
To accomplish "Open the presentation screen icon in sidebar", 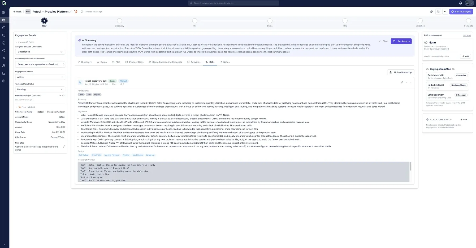I will click(4, 35).
